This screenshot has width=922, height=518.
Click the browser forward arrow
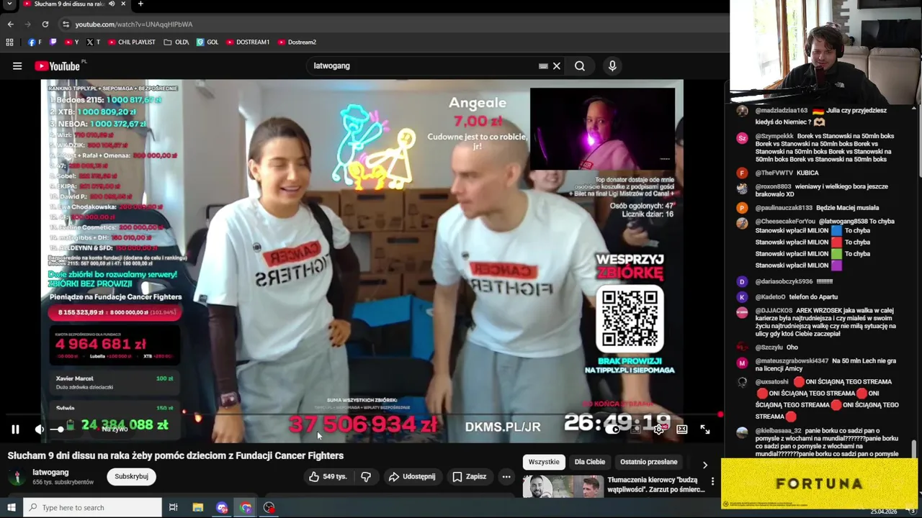27,24
